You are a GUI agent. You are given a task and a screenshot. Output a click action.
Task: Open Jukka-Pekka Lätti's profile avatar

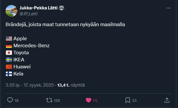pos(11,11)
